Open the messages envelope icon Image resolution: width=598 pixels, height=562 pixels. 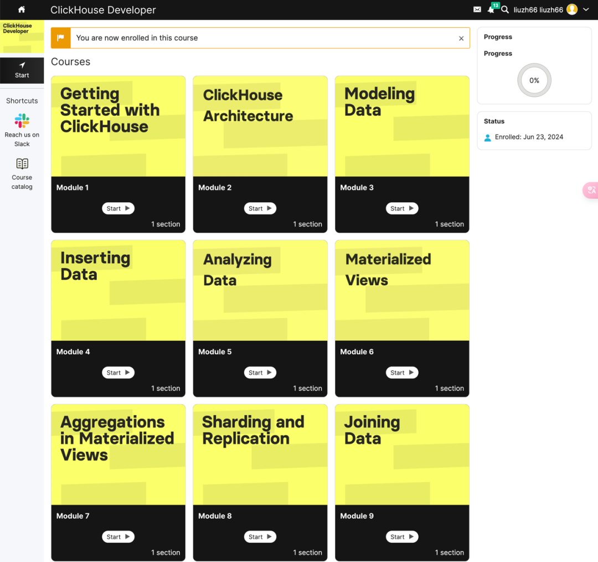pos(477,9)
